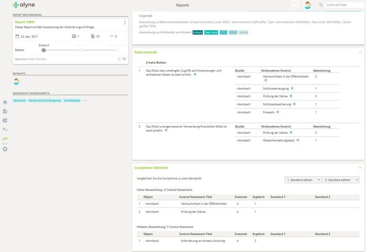Click the Kritisch criticality swatch
The width and height of the screenshot is (366, 252).
pos(198,32)
